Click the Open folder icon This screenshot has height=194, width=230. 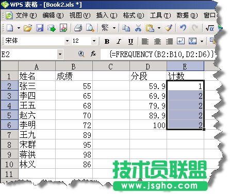pos(28,28)
